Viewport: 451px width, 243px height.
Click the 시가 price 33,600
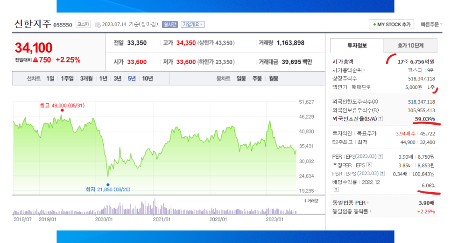point(137,62)
